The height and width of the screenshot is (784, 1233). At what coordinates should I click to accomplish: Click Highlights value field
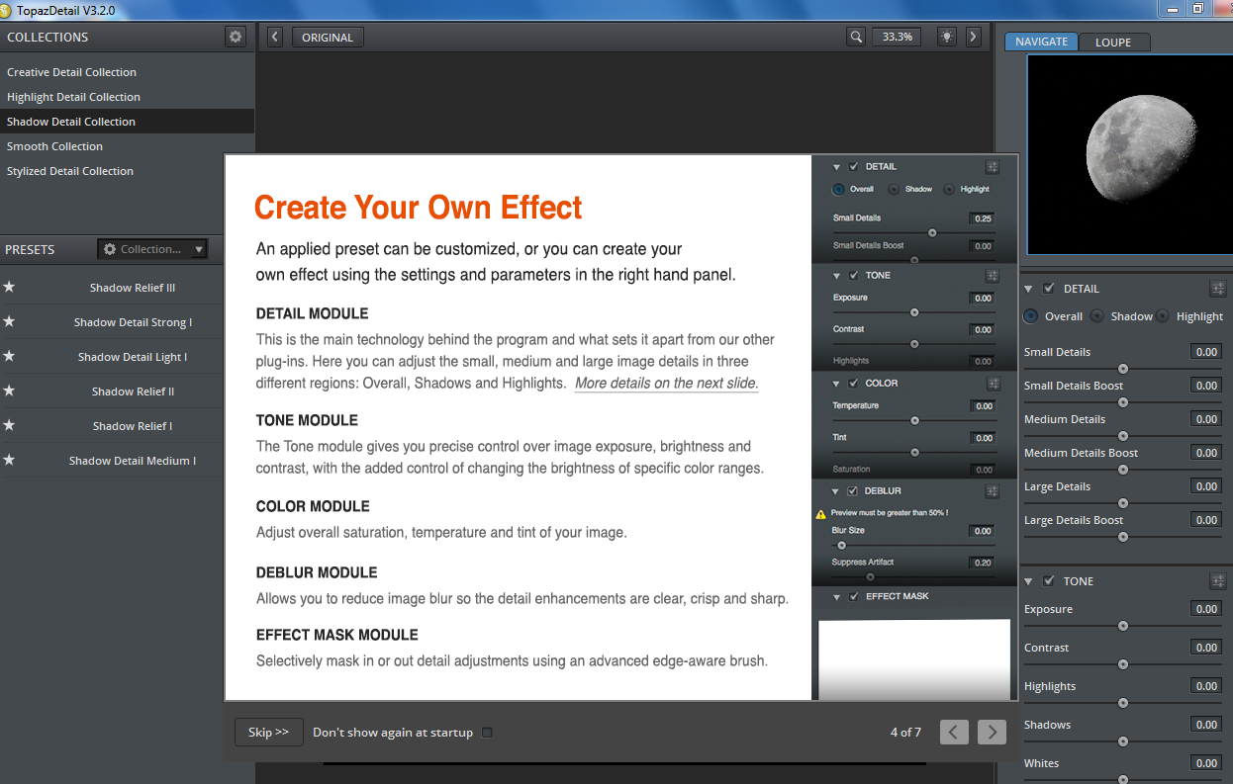click(x=1206, y=686)
